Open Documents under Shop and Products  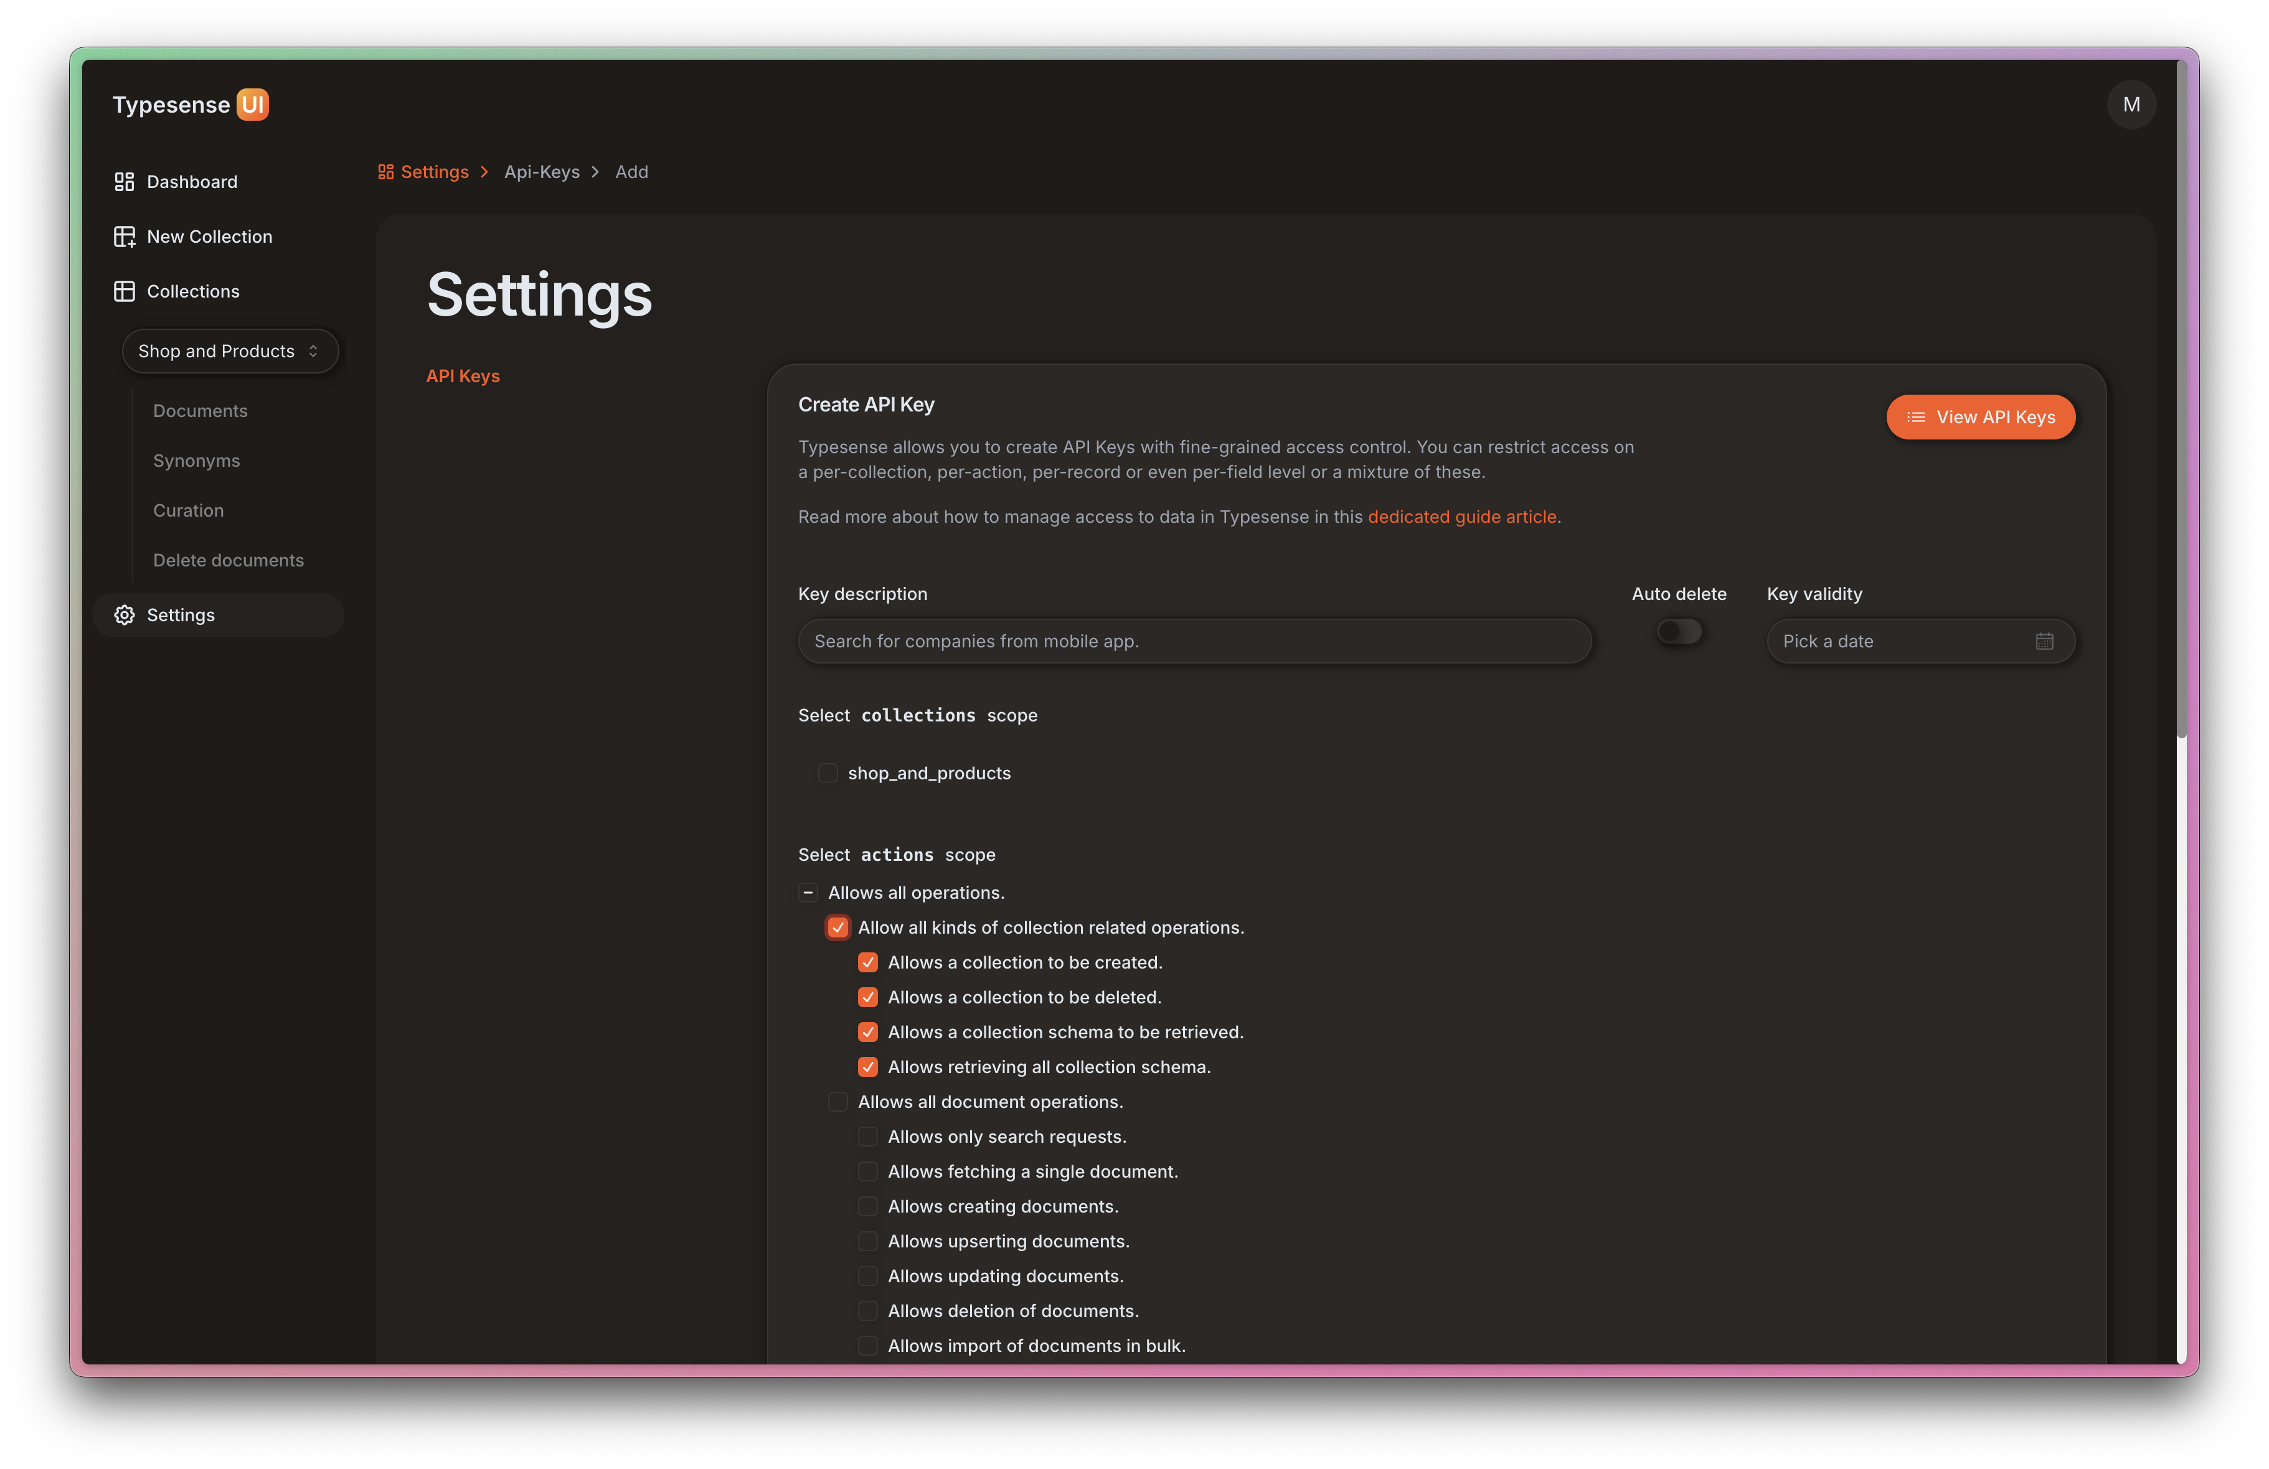pyautogui.click(x=200, y=411)
